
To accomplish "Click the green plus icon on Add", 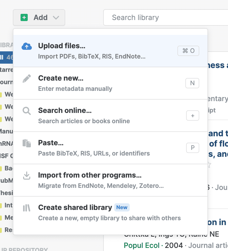I will pos(24,17).
